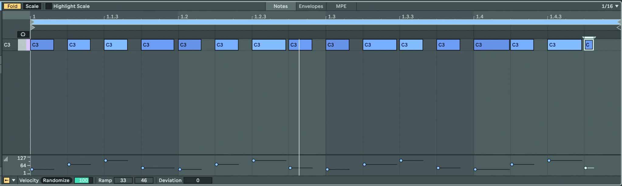
Task: Enable the Highlight Scale checkbox
Action: tap(49, 6)
